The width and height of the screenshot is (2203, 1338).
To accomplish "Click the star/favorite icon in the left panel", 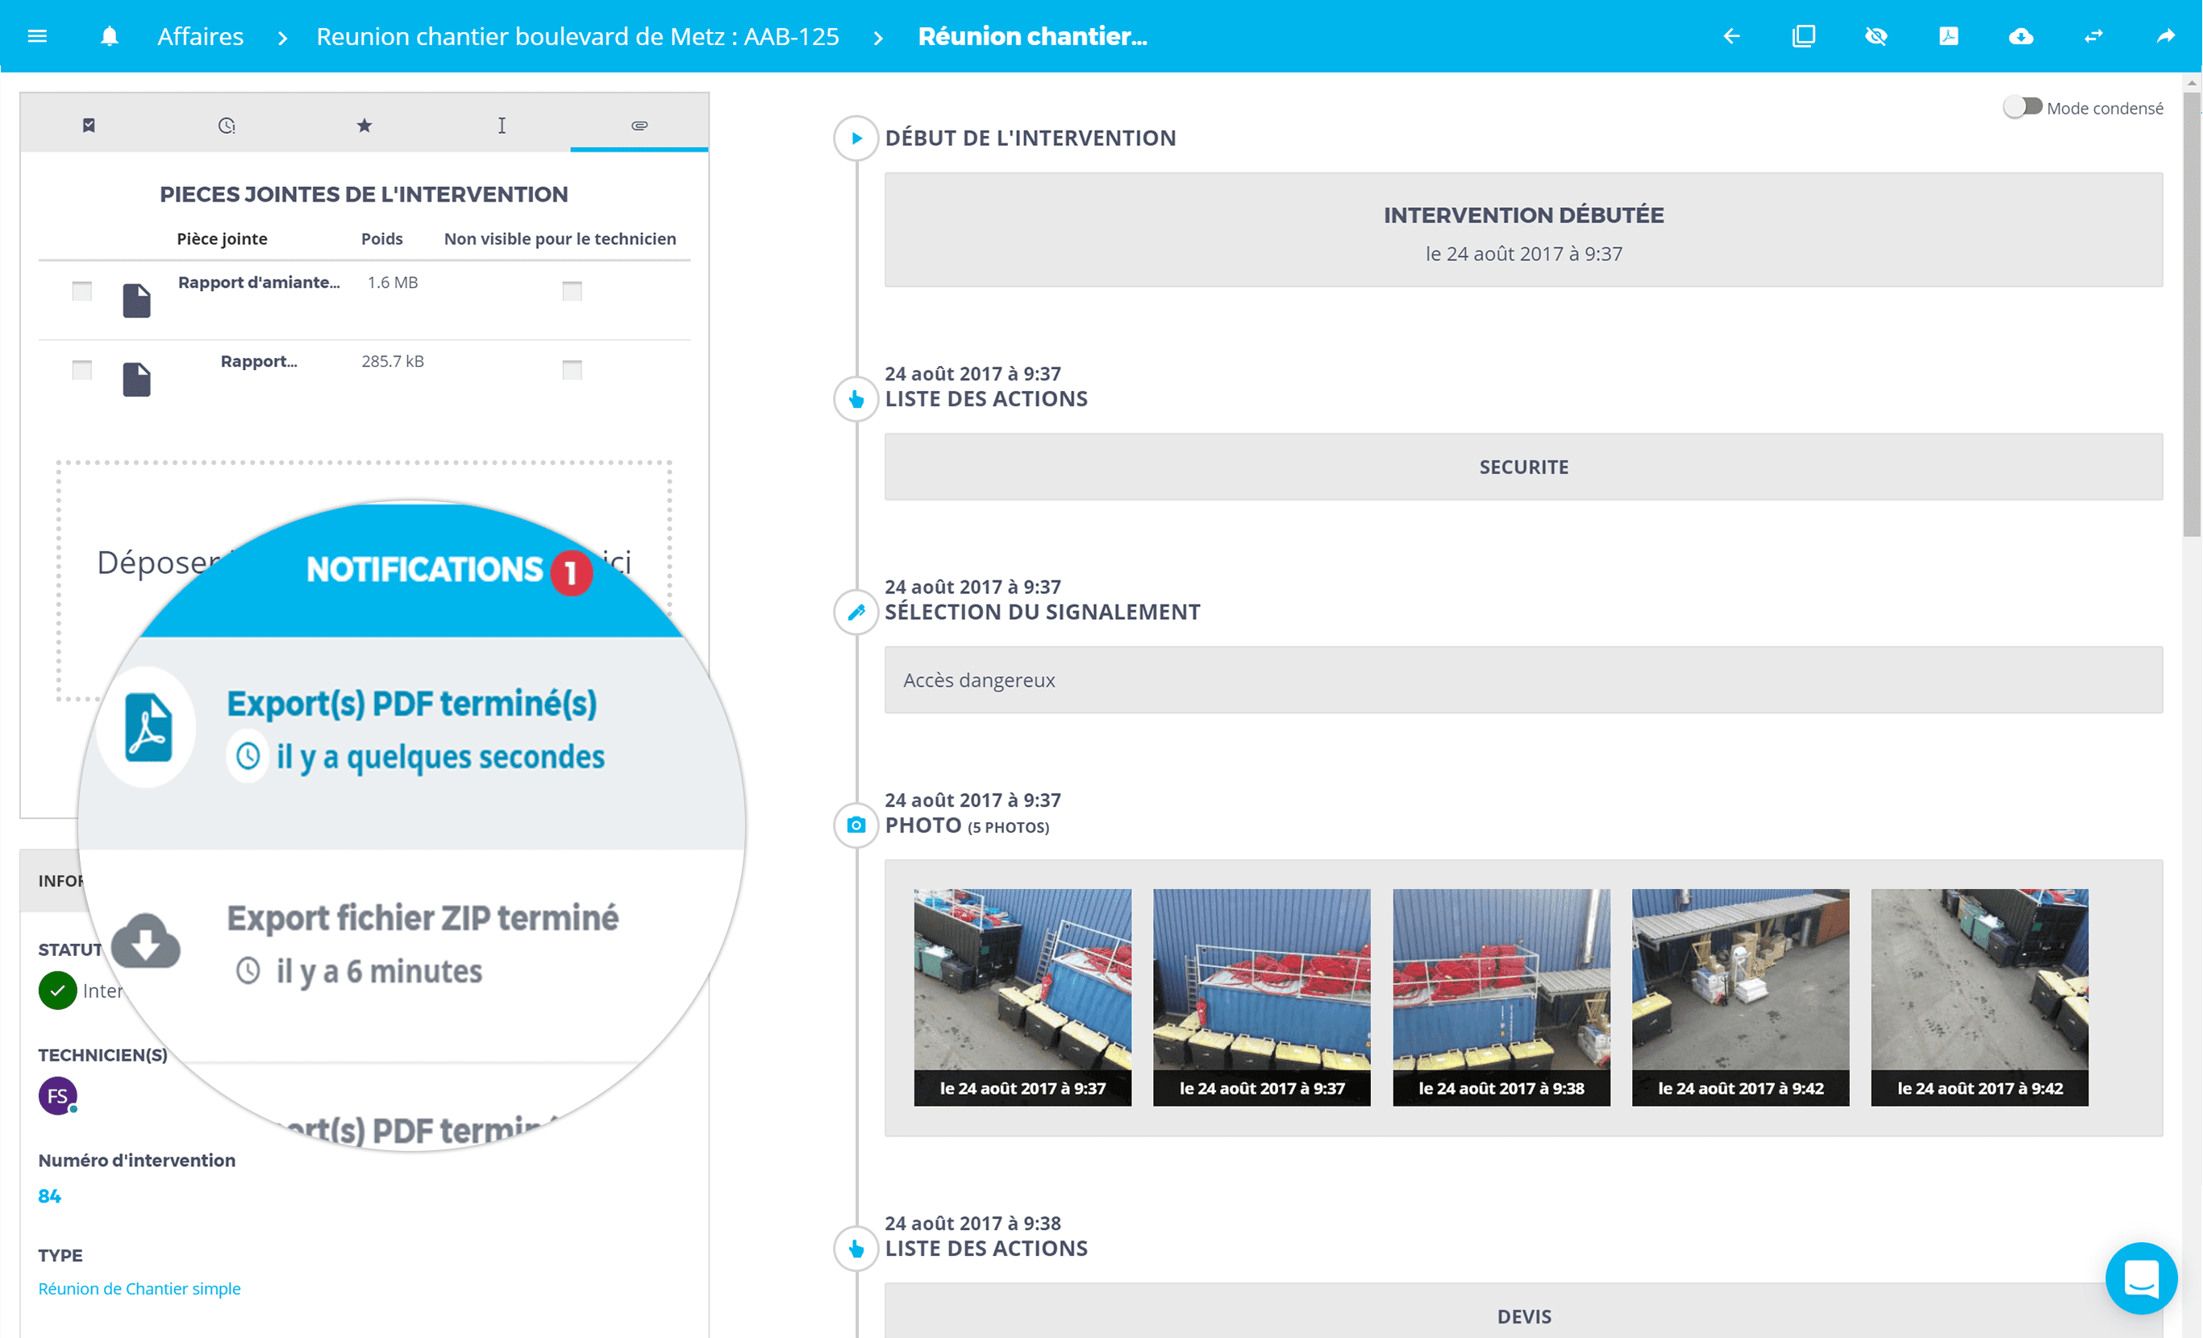I will 364,126.
